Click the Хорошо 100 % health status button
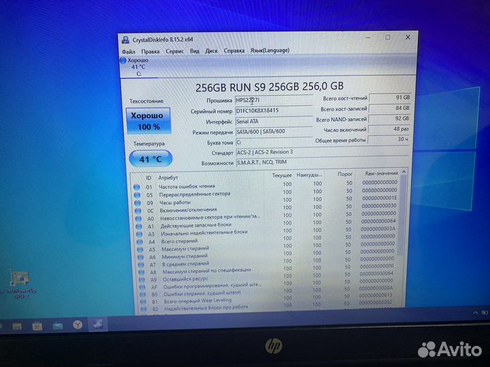The width and height of the screenshot is (490, 367). click(x=148, y=121)
